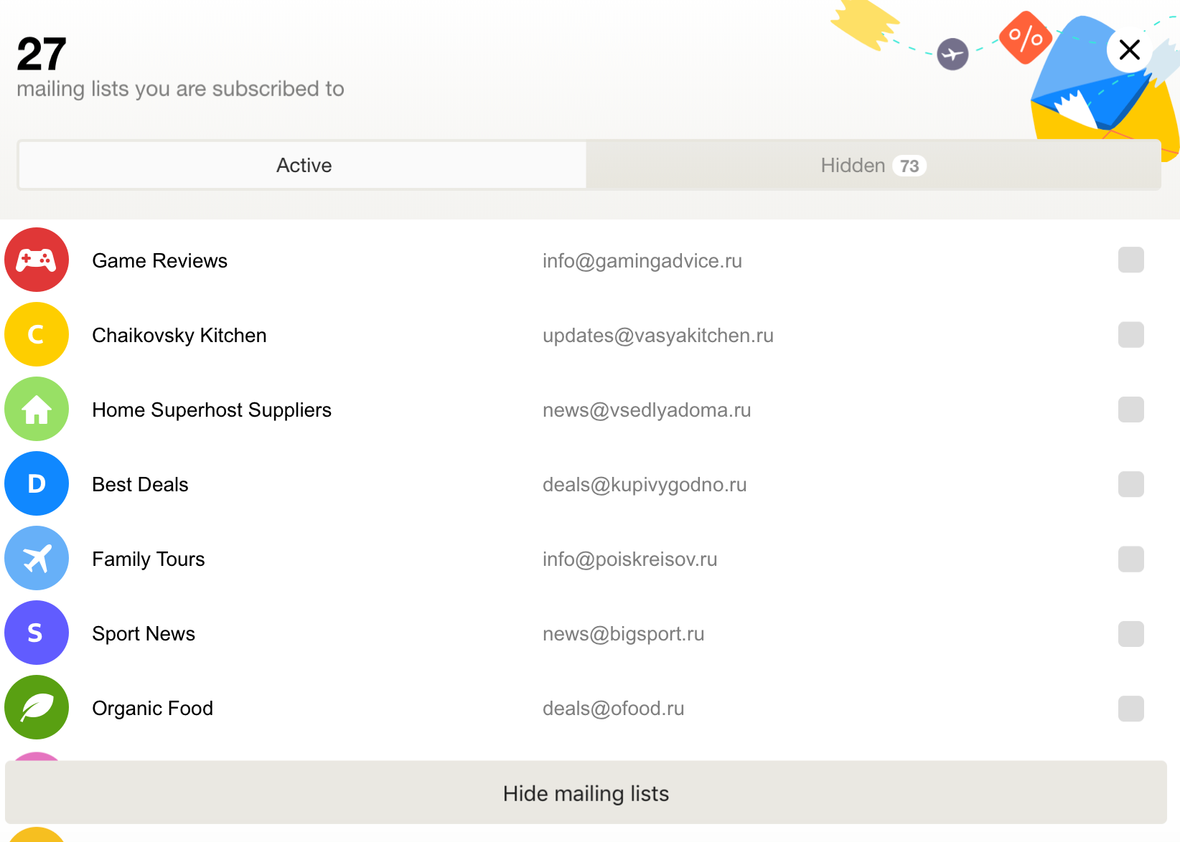Click the info@poiskreisov.ru email address
This screenshot has height=842, width=1180.
tap(629, 559)
